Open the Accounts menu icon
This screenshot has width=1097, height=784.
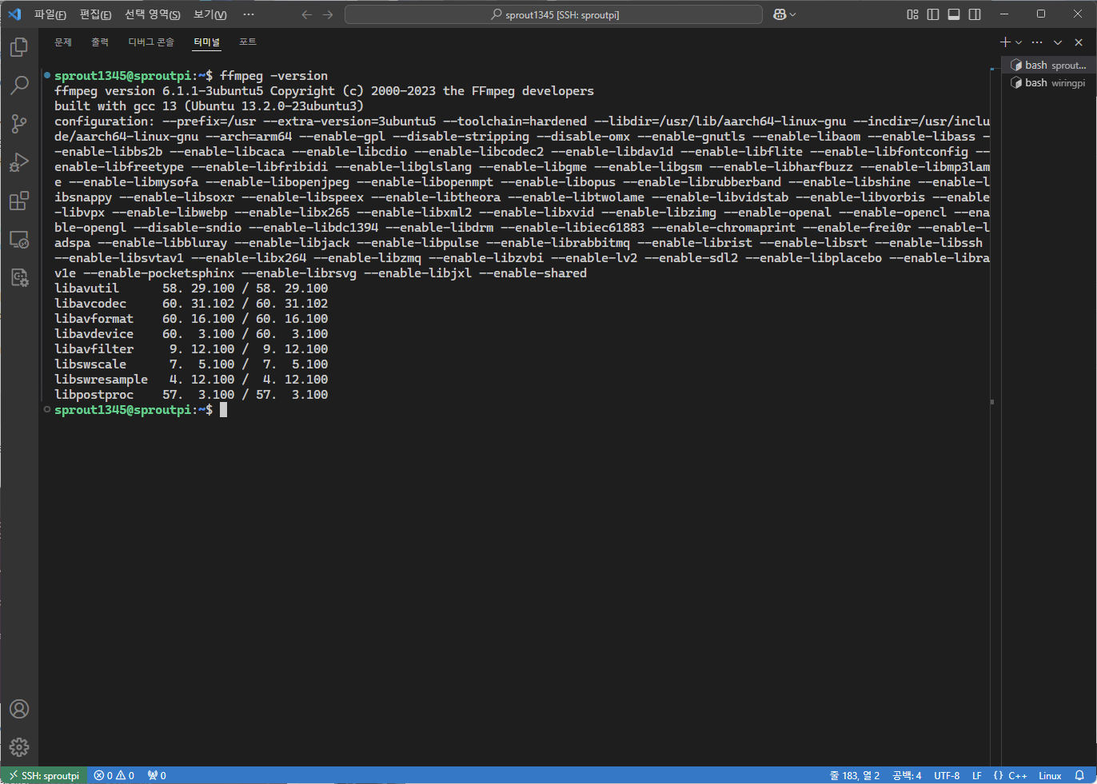point(19,709)
